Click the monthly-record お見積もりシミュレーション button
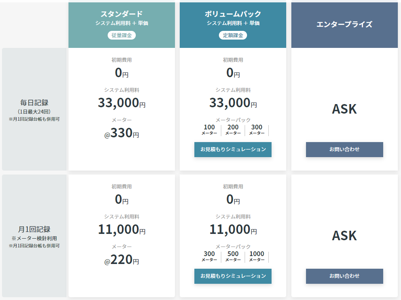Image resolution: width=401 pixels, height=300 pixels. tap(233, 276)
